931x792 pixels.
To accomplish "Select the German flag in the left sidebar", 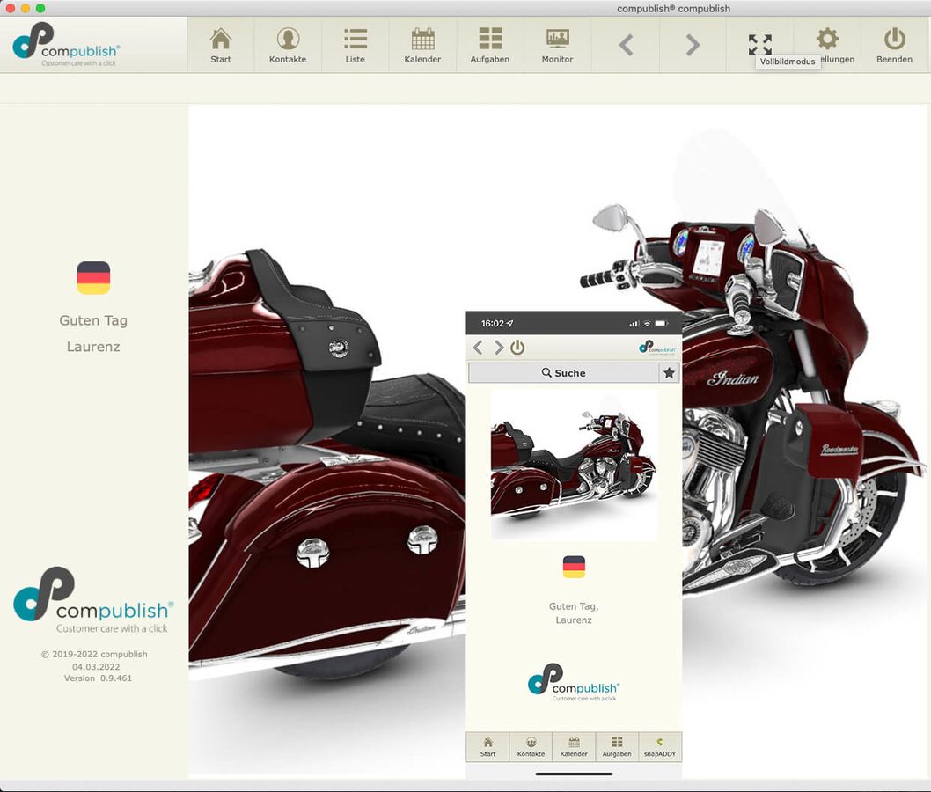I will pyautogui.click(x=93, y=278).
